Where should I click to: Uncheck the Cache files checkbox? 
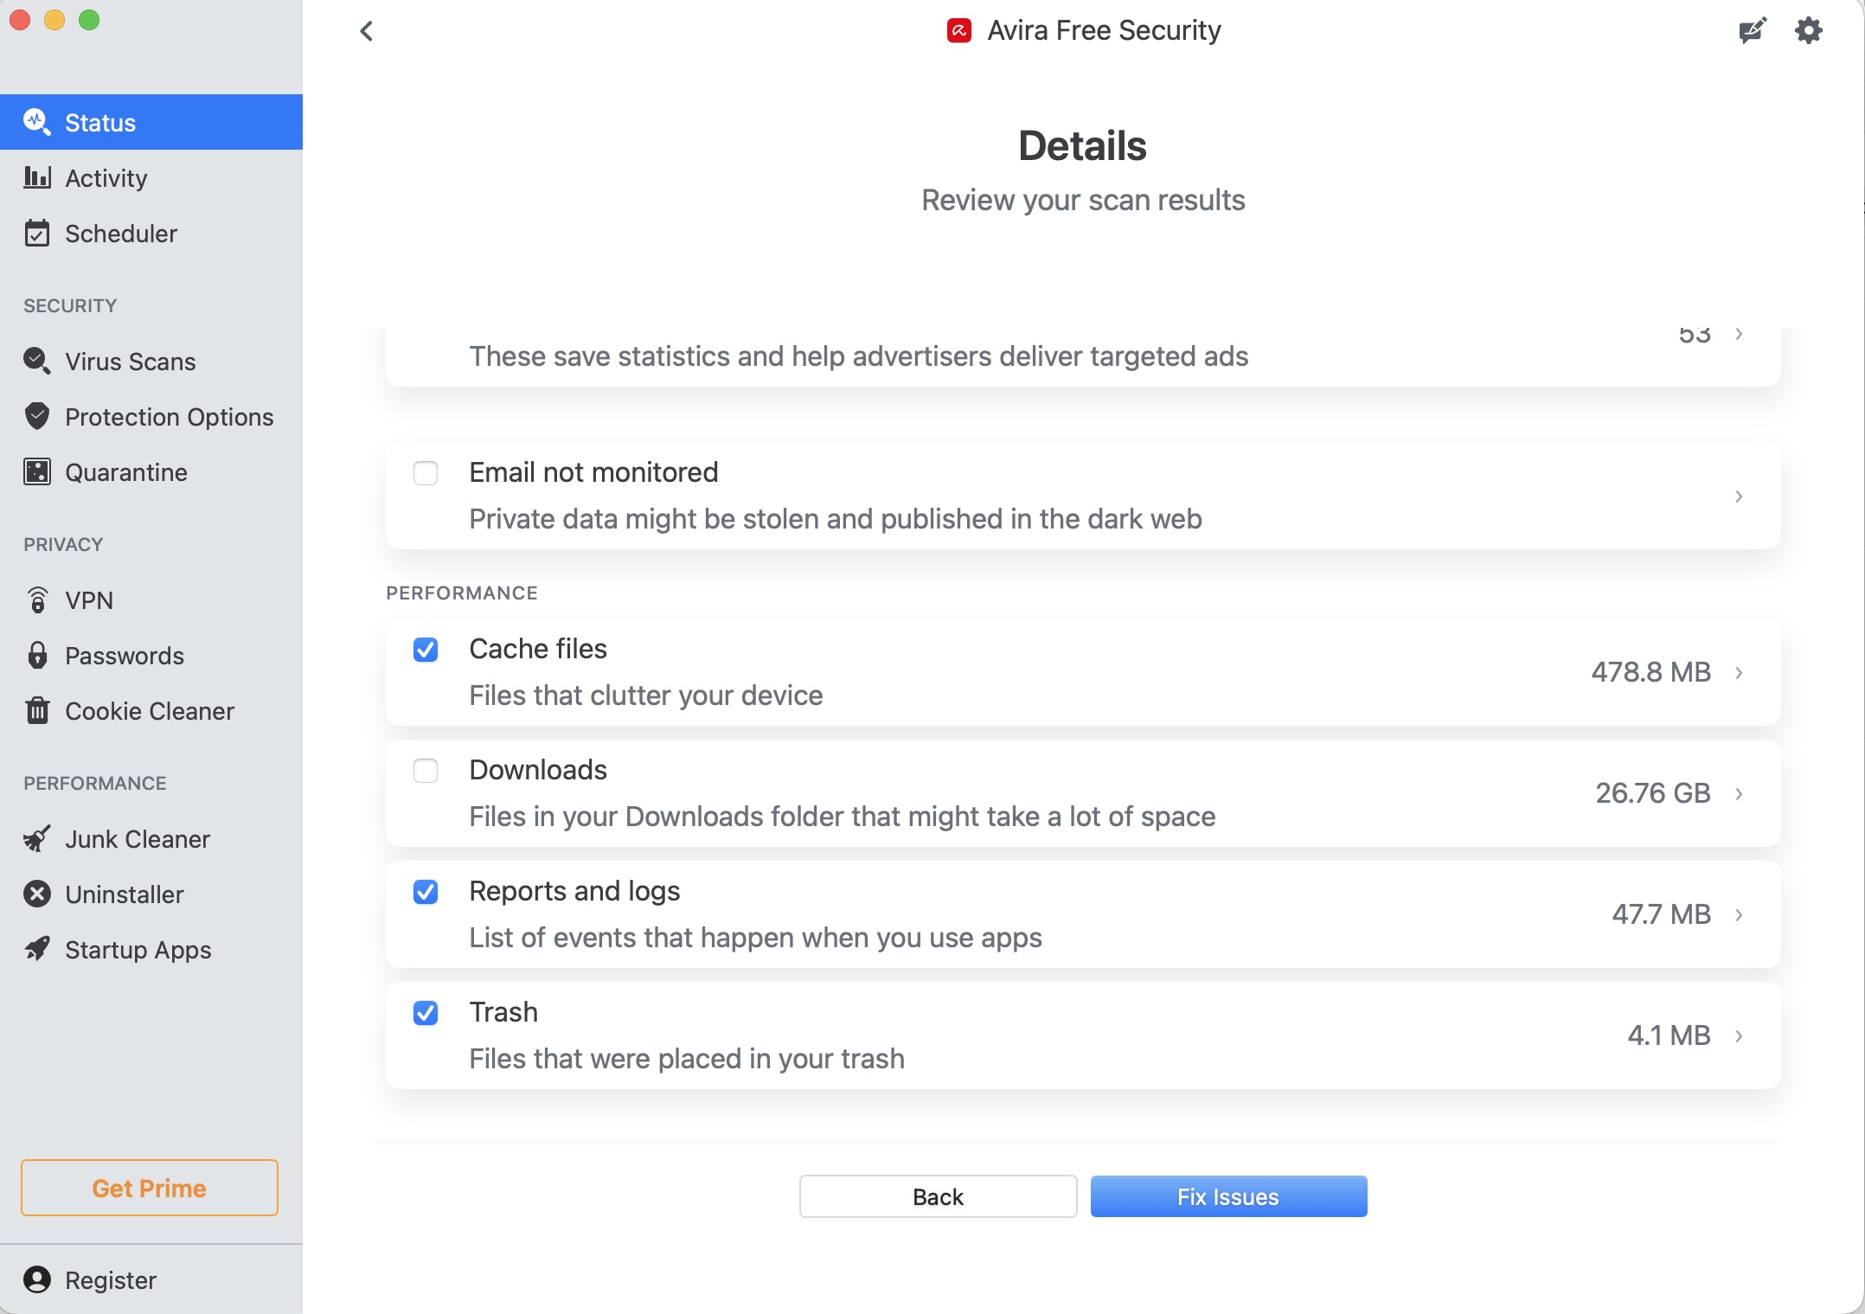click(x=426, y=650)
